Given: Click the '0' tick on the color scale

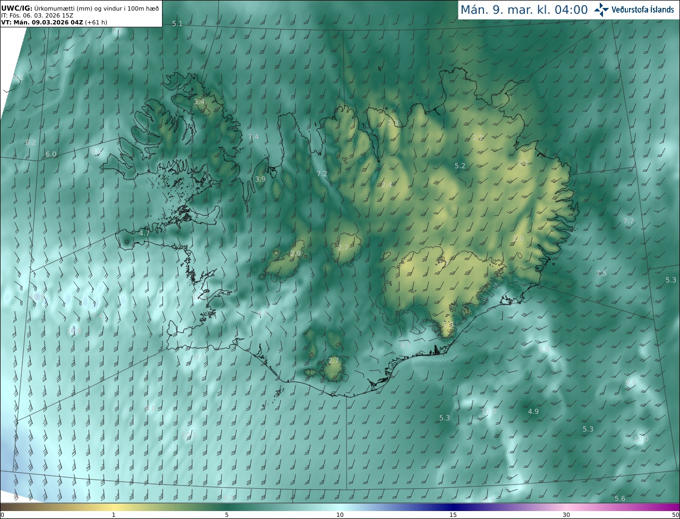Looking at the screenshot, I should [x=2, y=515].
